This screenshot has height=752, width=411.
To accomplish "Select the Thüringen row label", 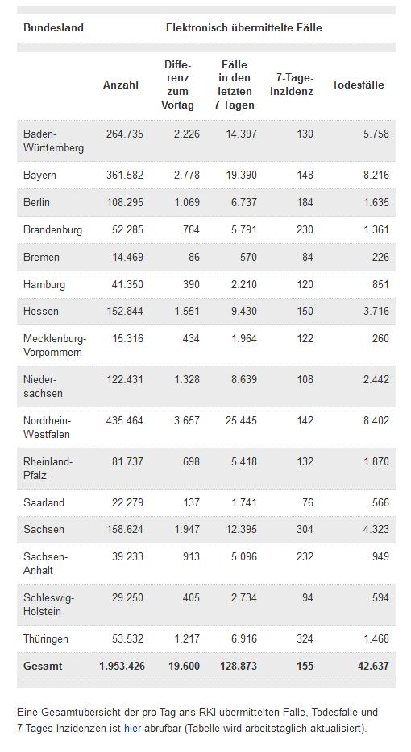I will (x=46, y=638).
